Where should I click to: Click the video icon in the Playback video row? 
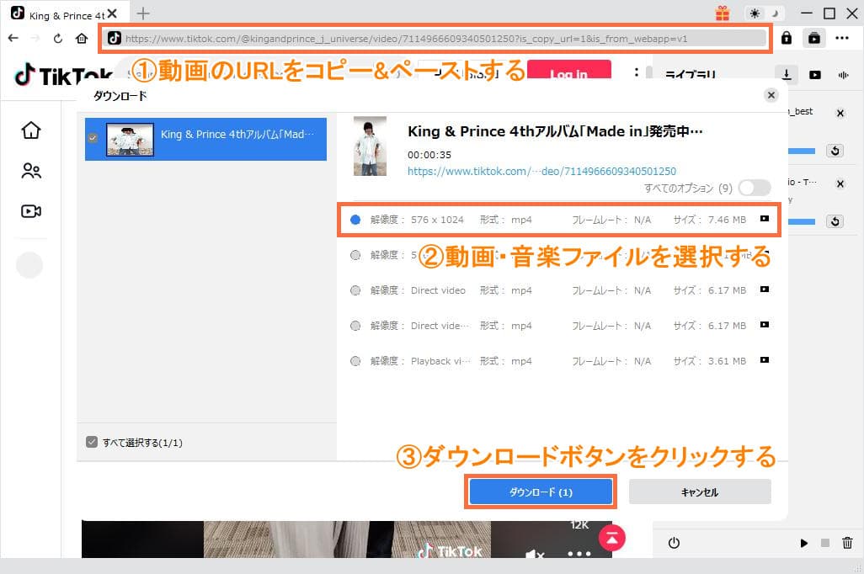[x=765, y=359]
